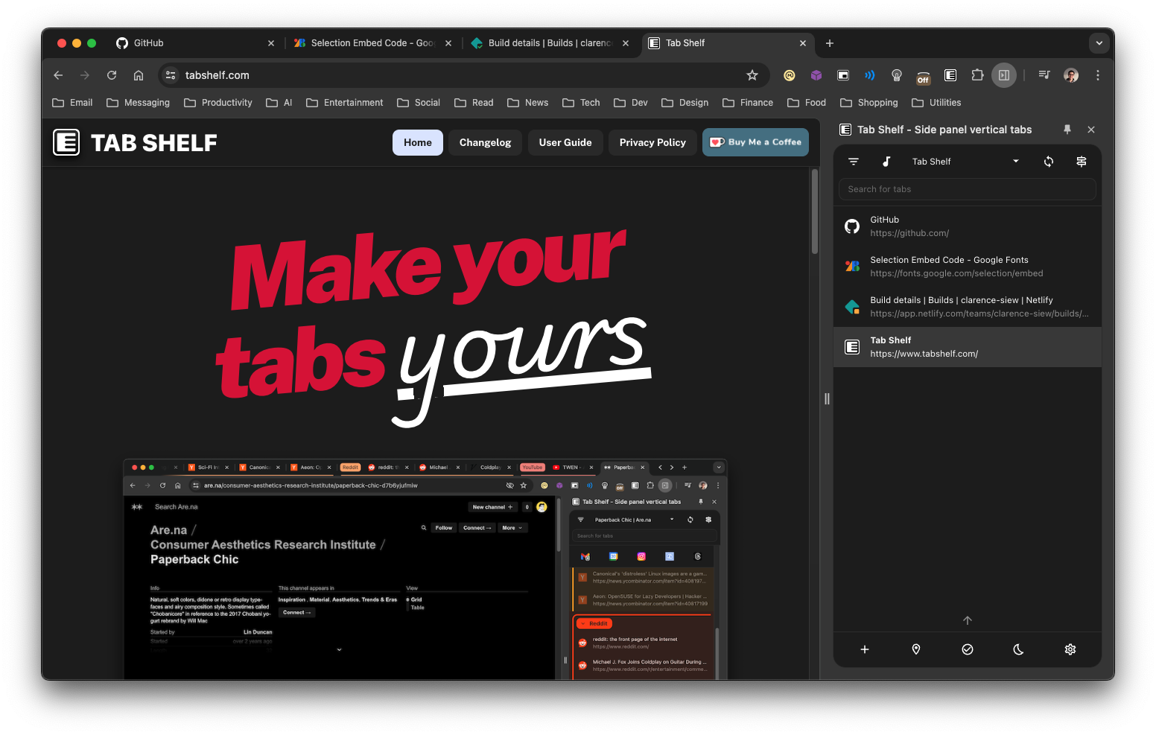Reload the current page

[112, 75]
